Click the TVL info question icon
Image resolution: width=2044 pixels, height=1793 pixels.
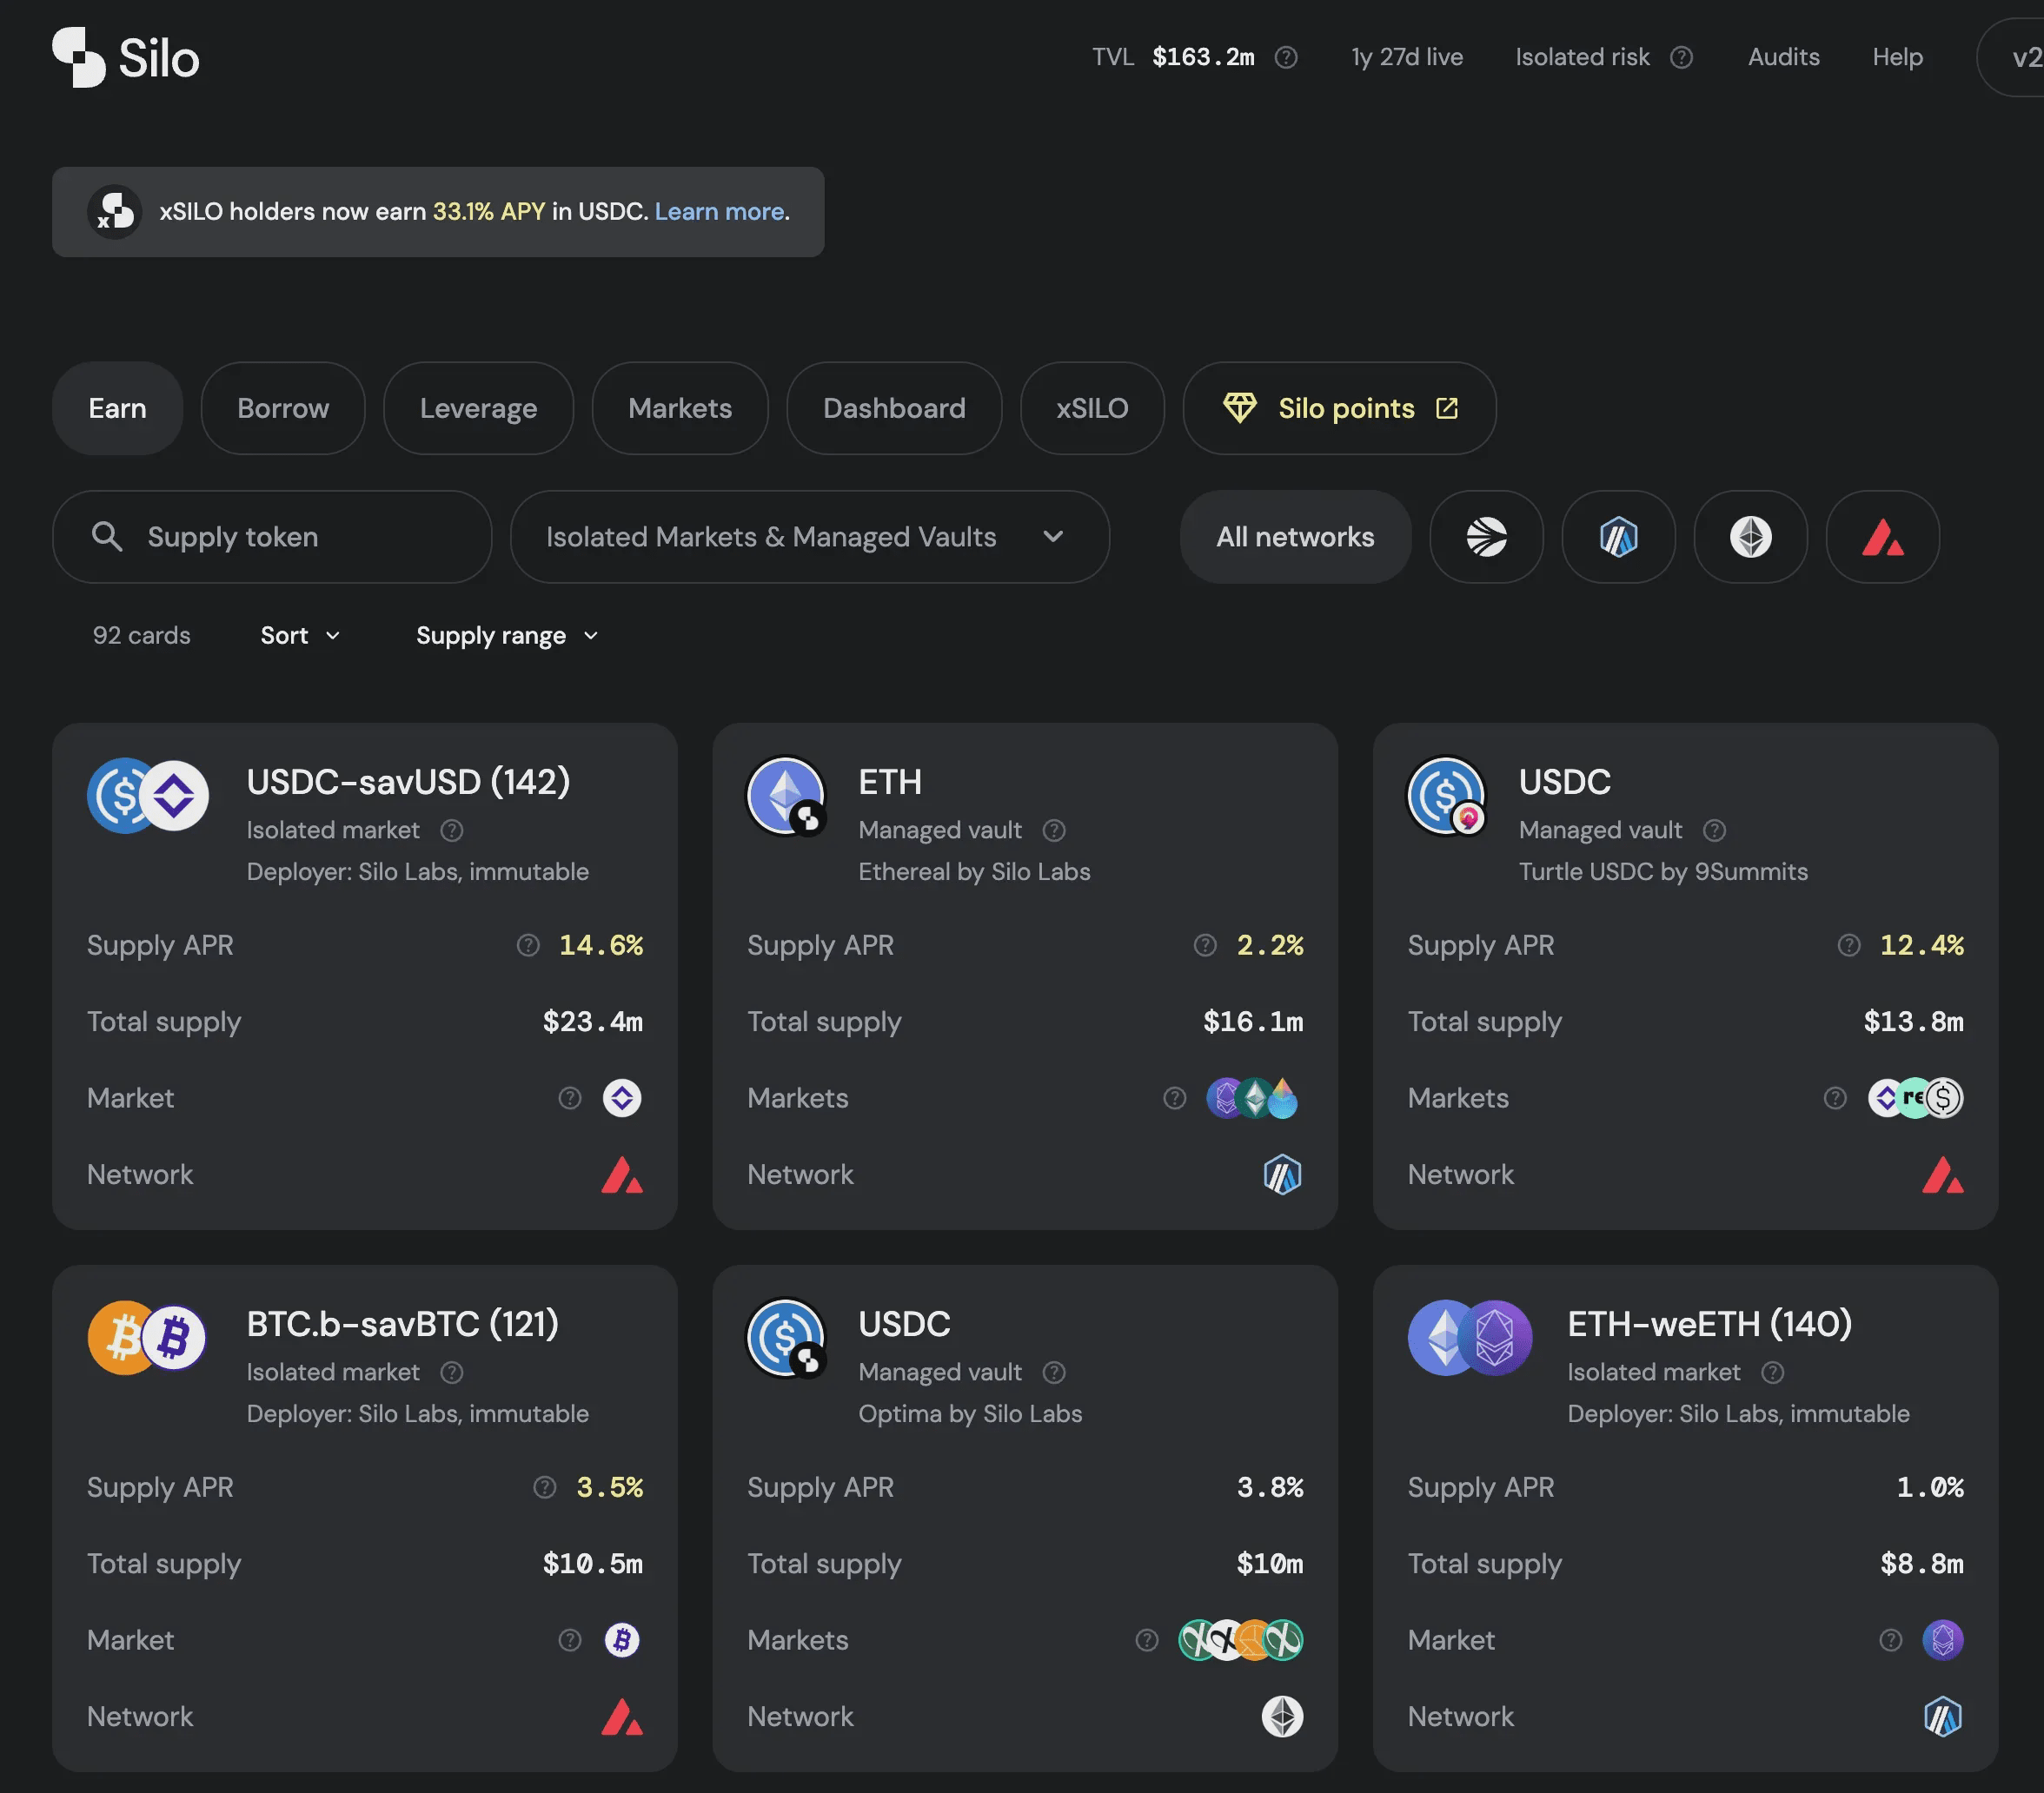1286,58
